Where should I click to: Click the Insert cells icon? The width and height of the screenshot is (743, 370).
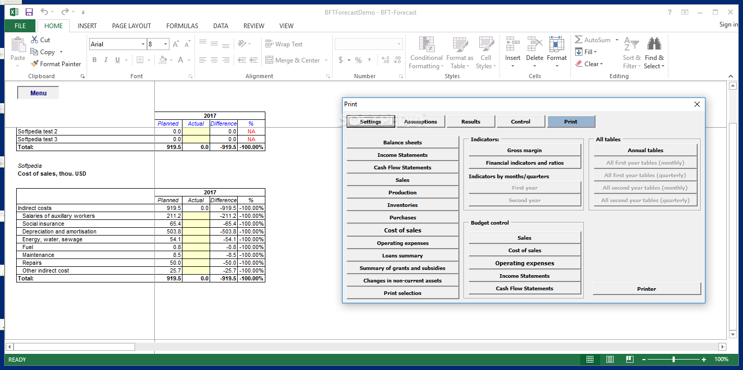point(513,44)
